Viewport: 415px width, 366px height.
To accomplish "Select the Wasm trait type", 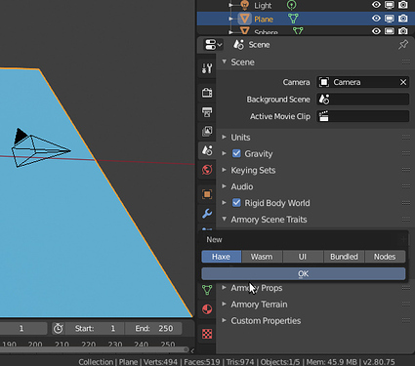I will click(x=262, y=257).
